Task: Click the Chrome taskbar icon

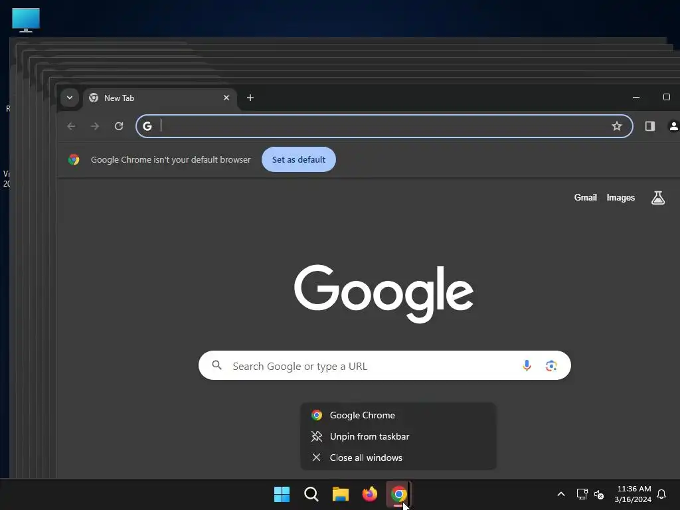Action: (398, 494)
